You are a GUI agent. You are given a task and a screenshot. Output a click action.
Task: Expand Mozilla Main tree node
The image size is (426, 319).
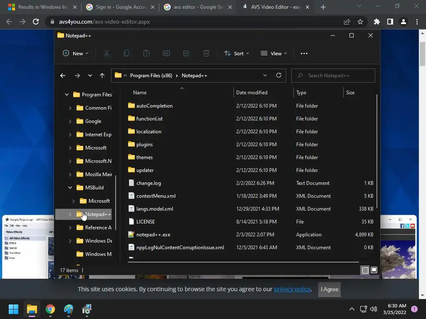[70, 174]
